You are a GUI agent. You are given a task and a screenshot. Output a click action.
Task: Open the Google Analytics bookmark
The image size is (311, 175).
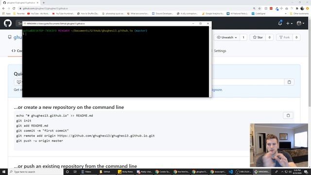coord(213,14)
